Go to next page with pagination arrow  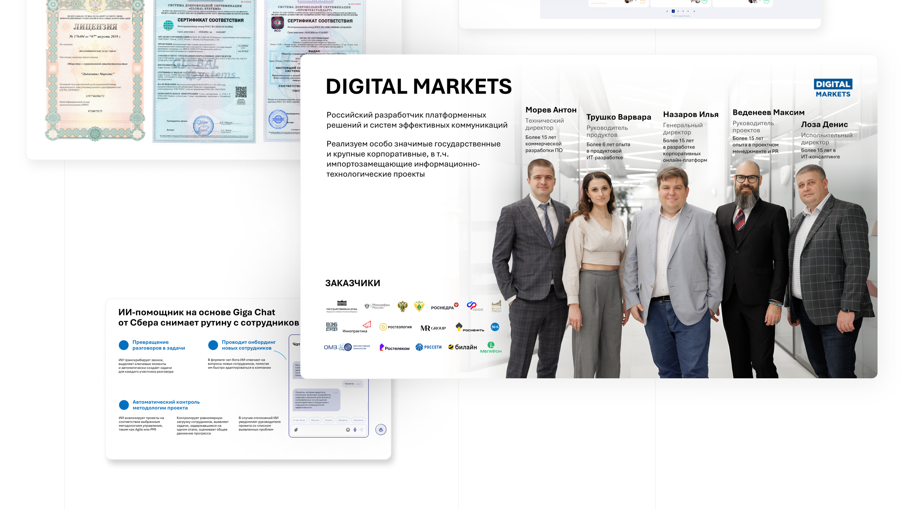(x=694, y=11)
